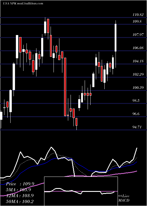
Task: Select the 94.71 price level label
Action: (x=137, y=127)
